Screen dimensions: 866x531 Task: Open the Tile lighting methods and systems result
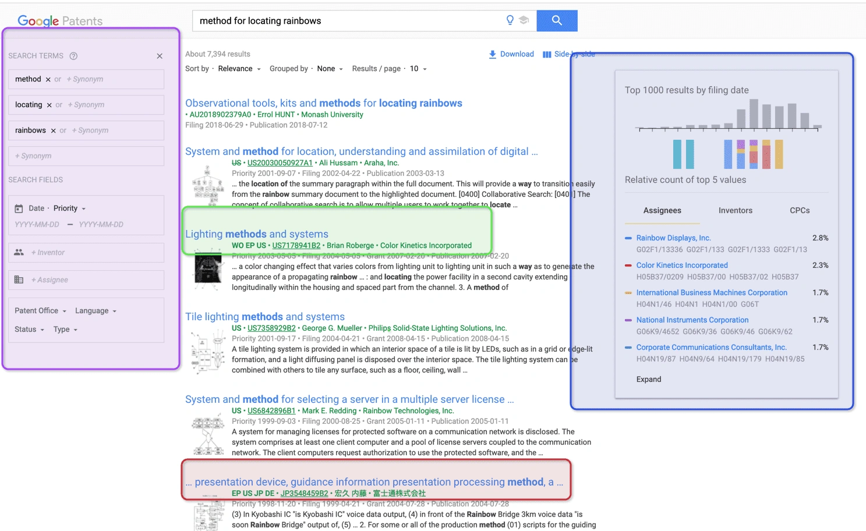[265, 317]
